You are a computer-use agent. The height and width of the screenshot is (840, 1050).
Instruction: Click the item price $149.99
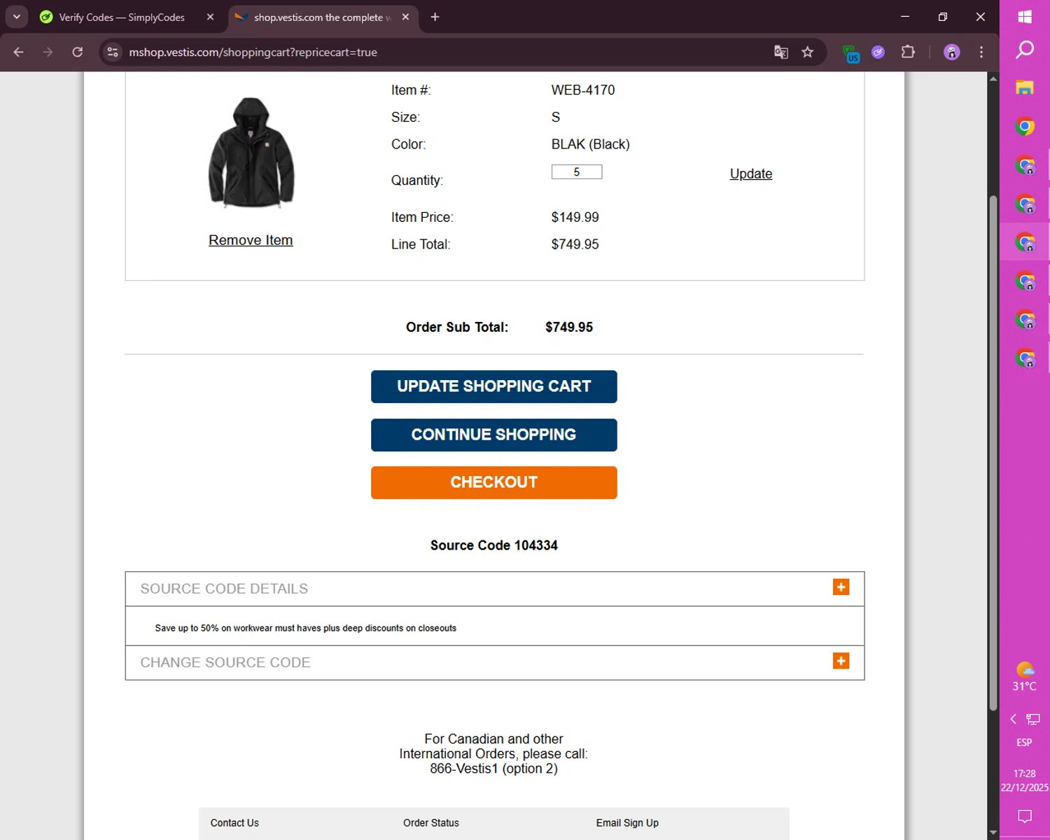[x=575, y=217]
